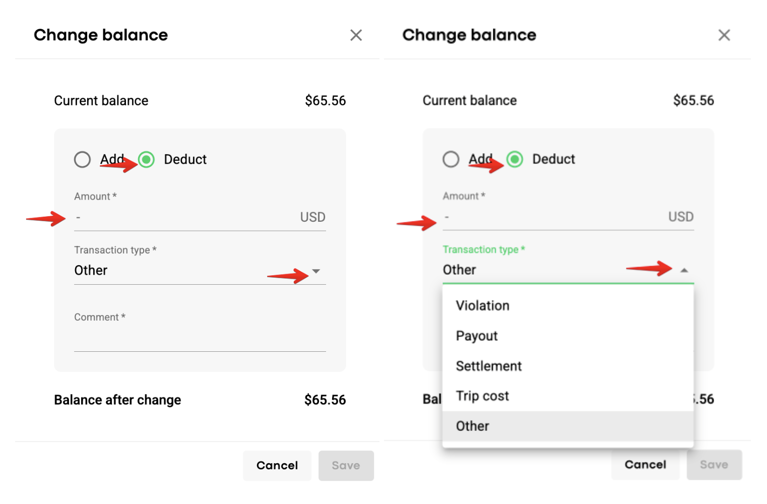Image resolution: width=767 pixels, height=504 pixels.
Task: Choose Trip cost from transaction type list
Action: click(x=482, y=396)
